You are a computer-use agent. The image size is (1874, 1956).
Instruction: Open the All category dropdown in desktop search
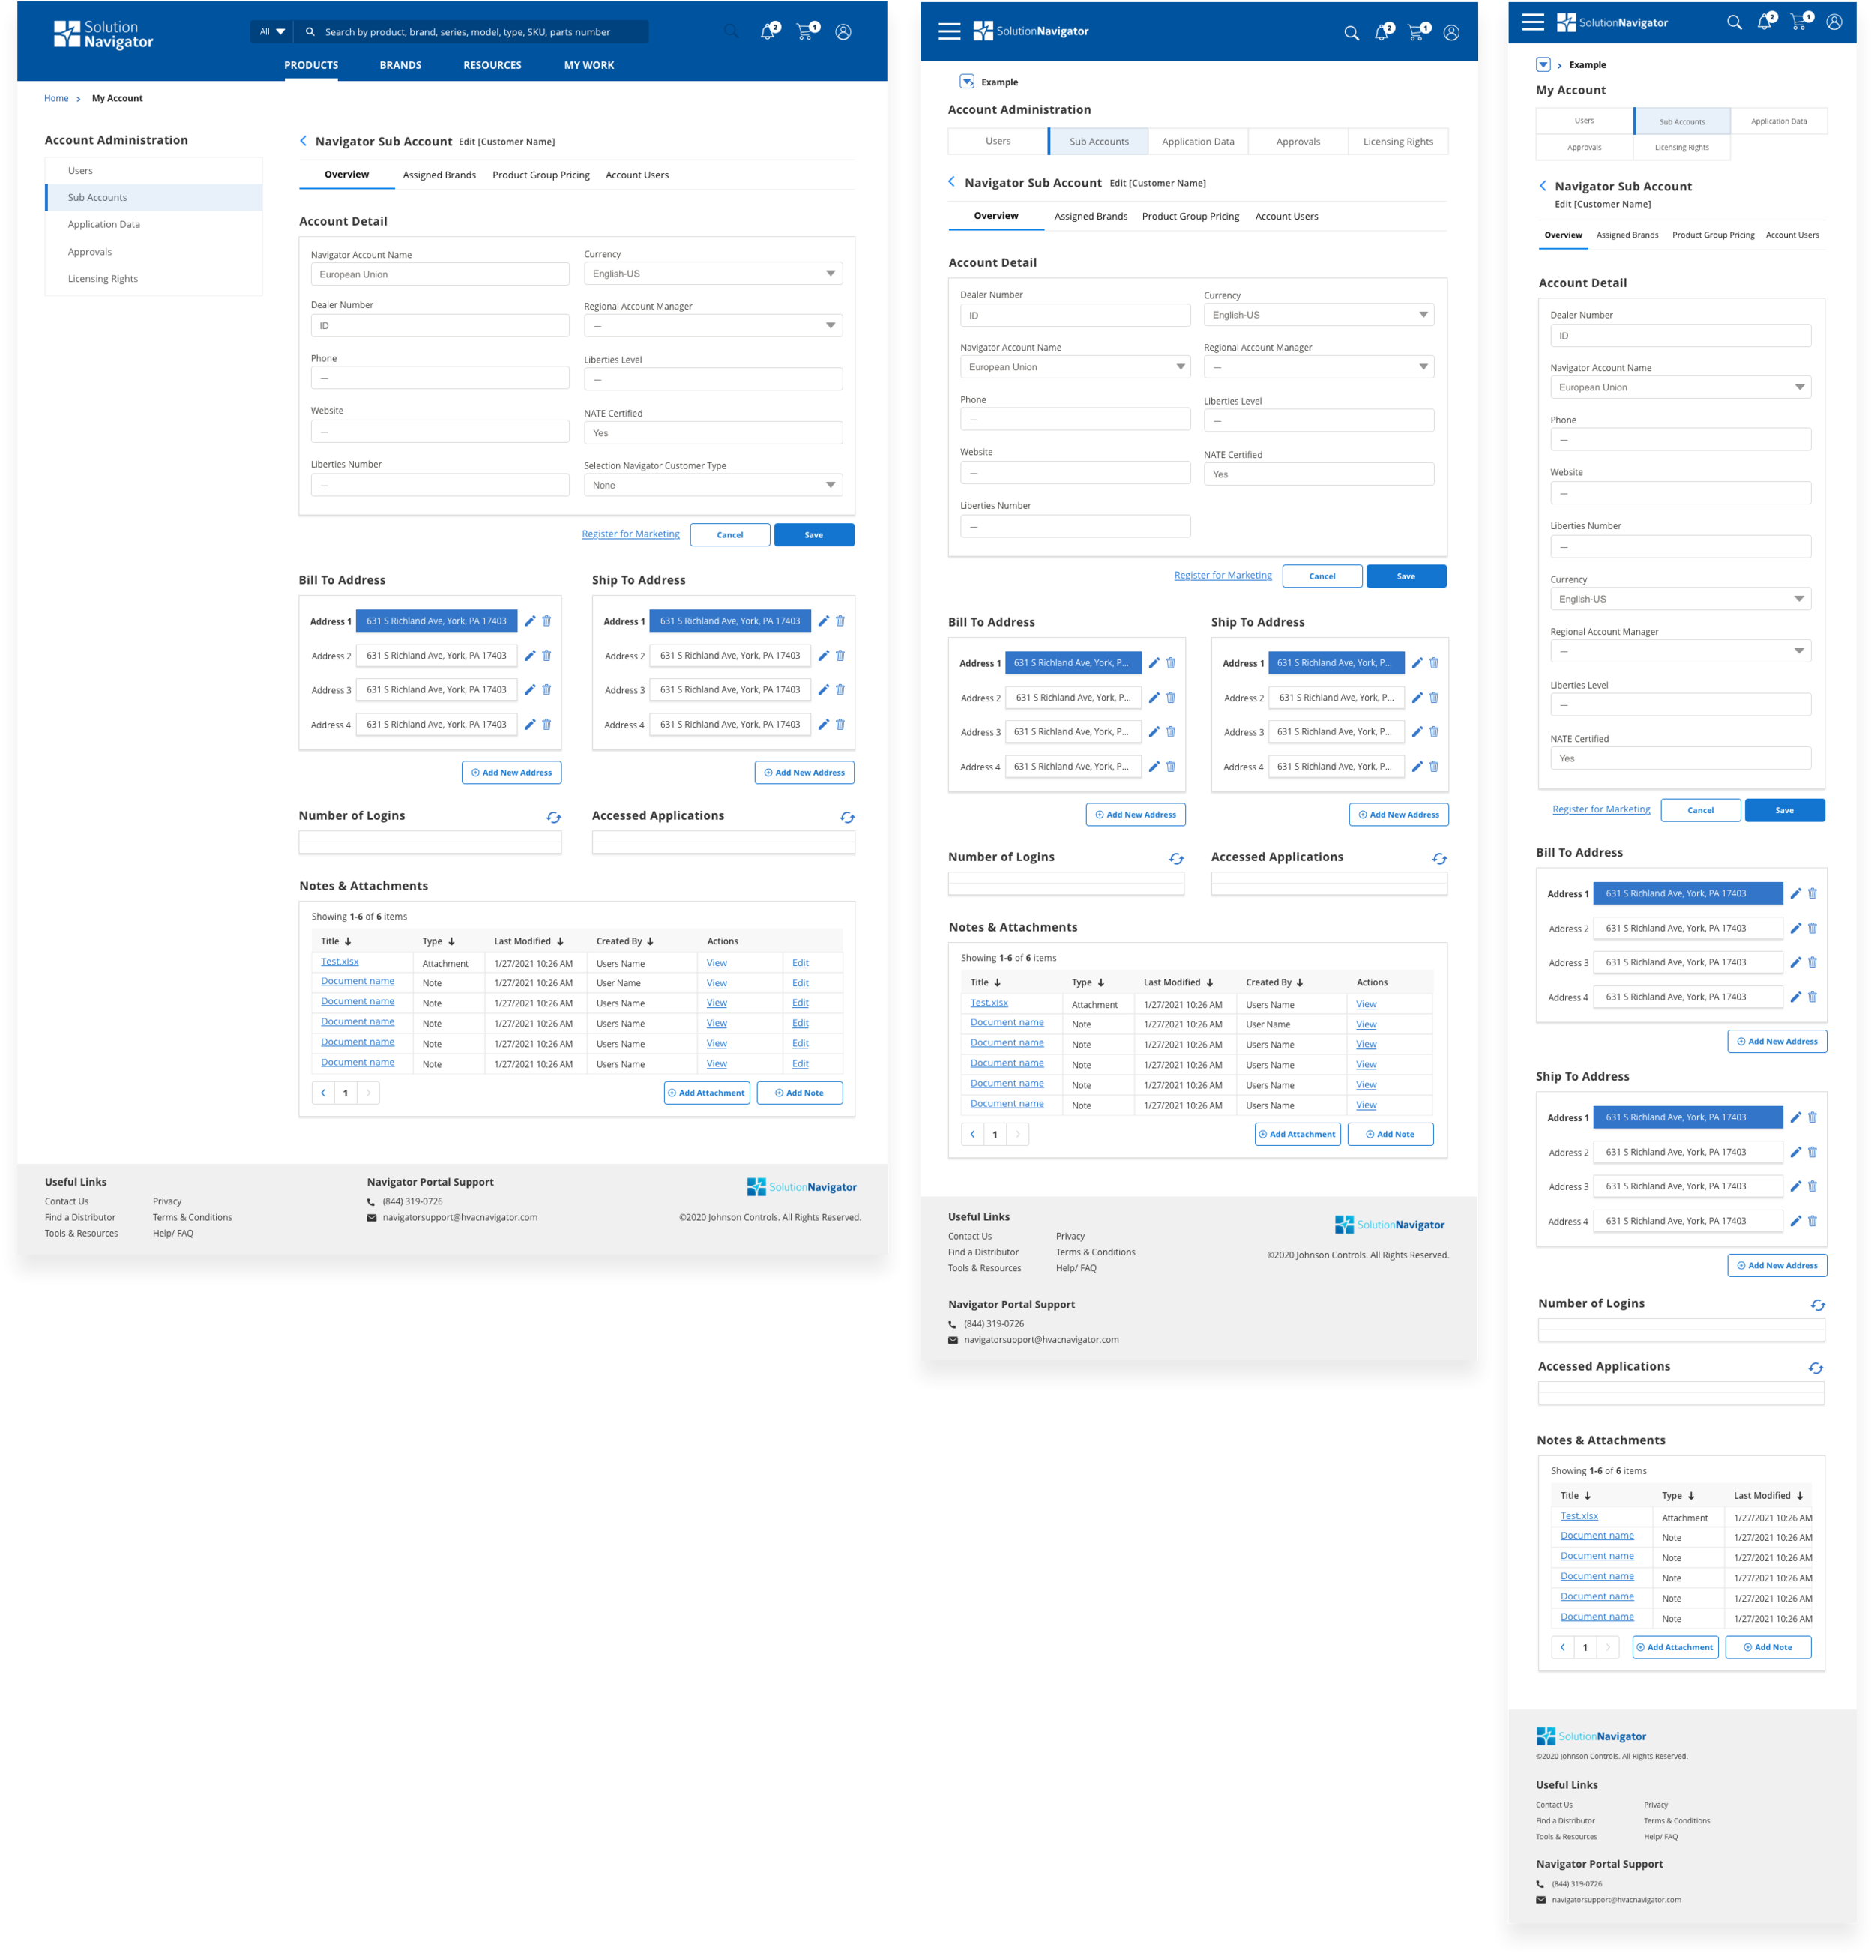click(x=271, y=32)
